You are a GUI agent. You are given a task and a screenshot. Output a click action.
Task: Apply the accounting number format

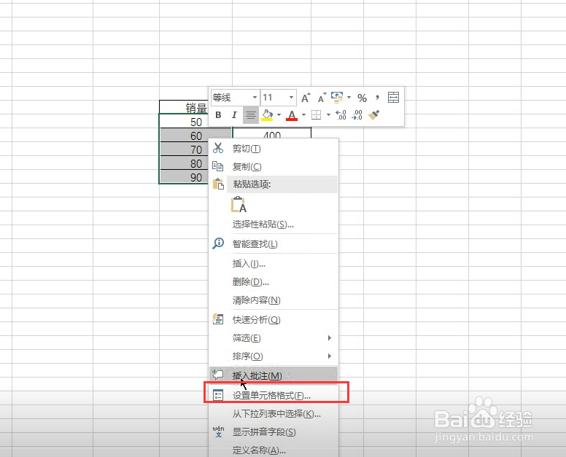click(337, 98)
